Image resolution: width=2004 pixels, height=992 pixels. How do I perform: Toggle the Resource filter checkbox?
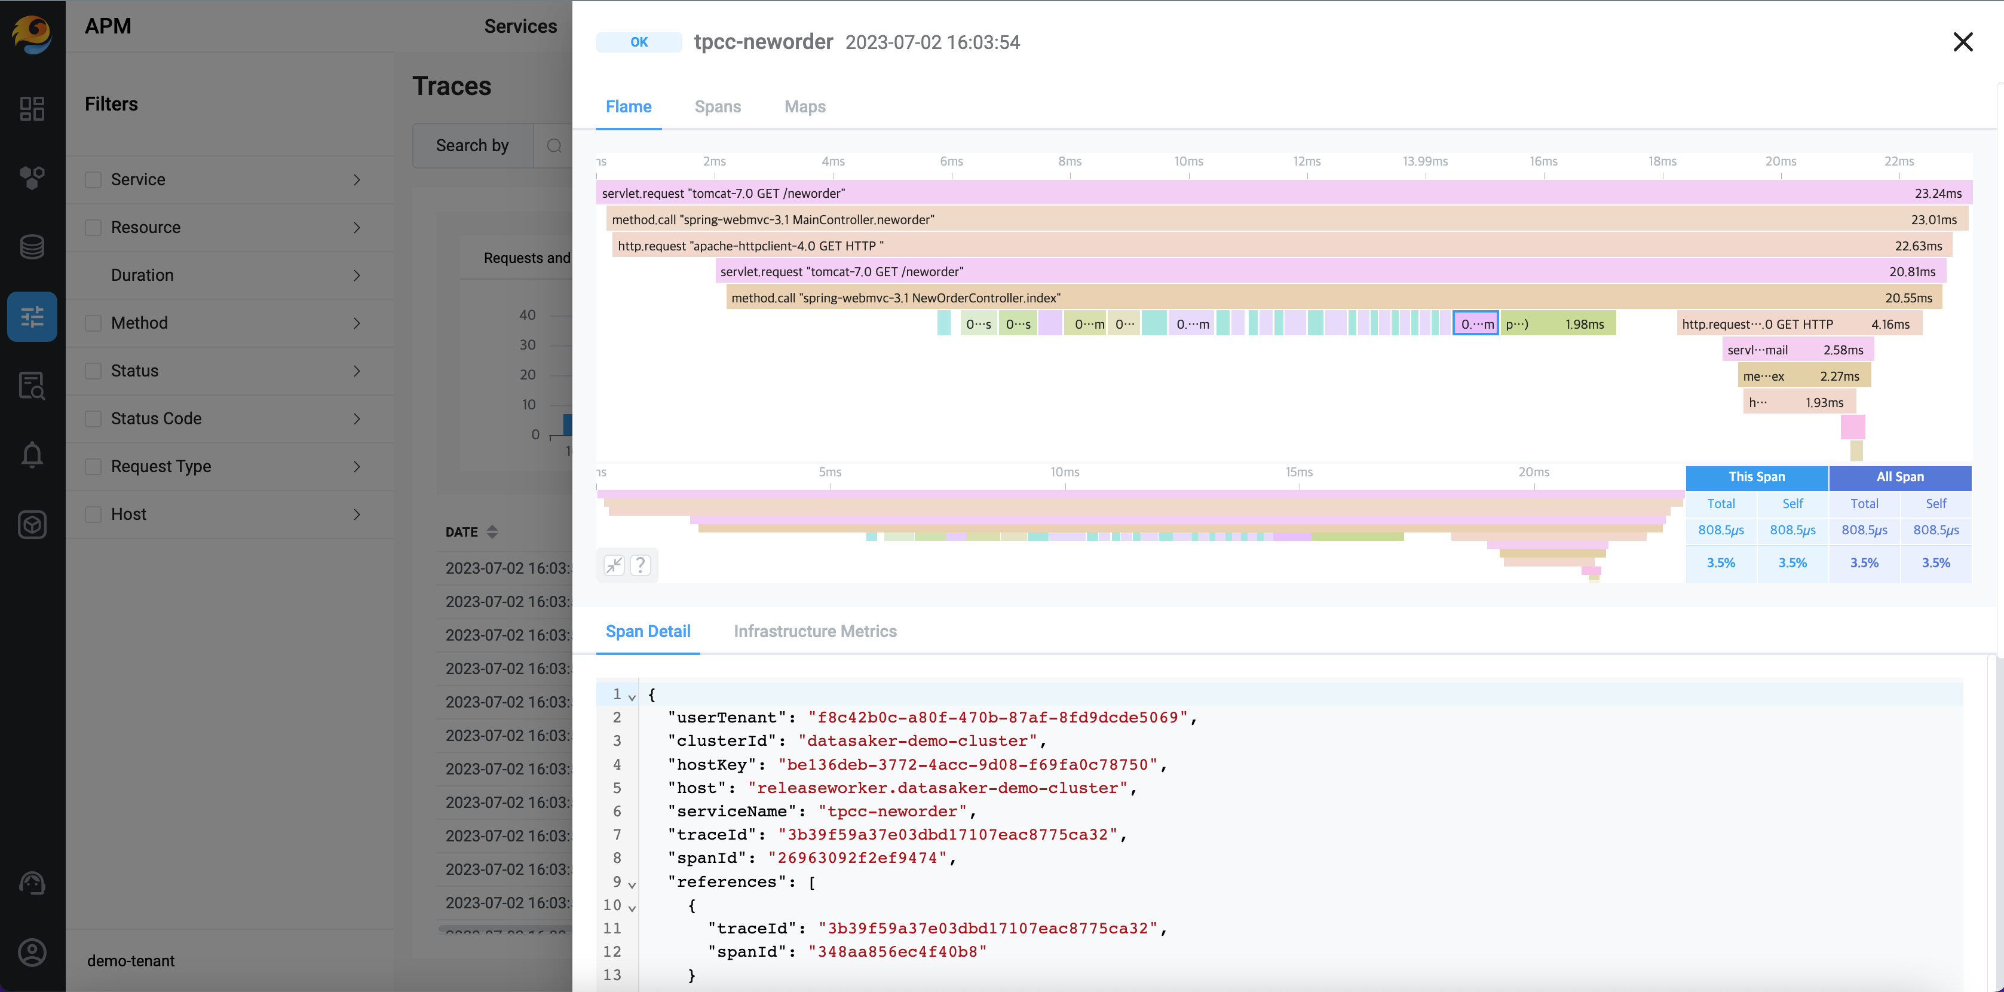point(93,227)
